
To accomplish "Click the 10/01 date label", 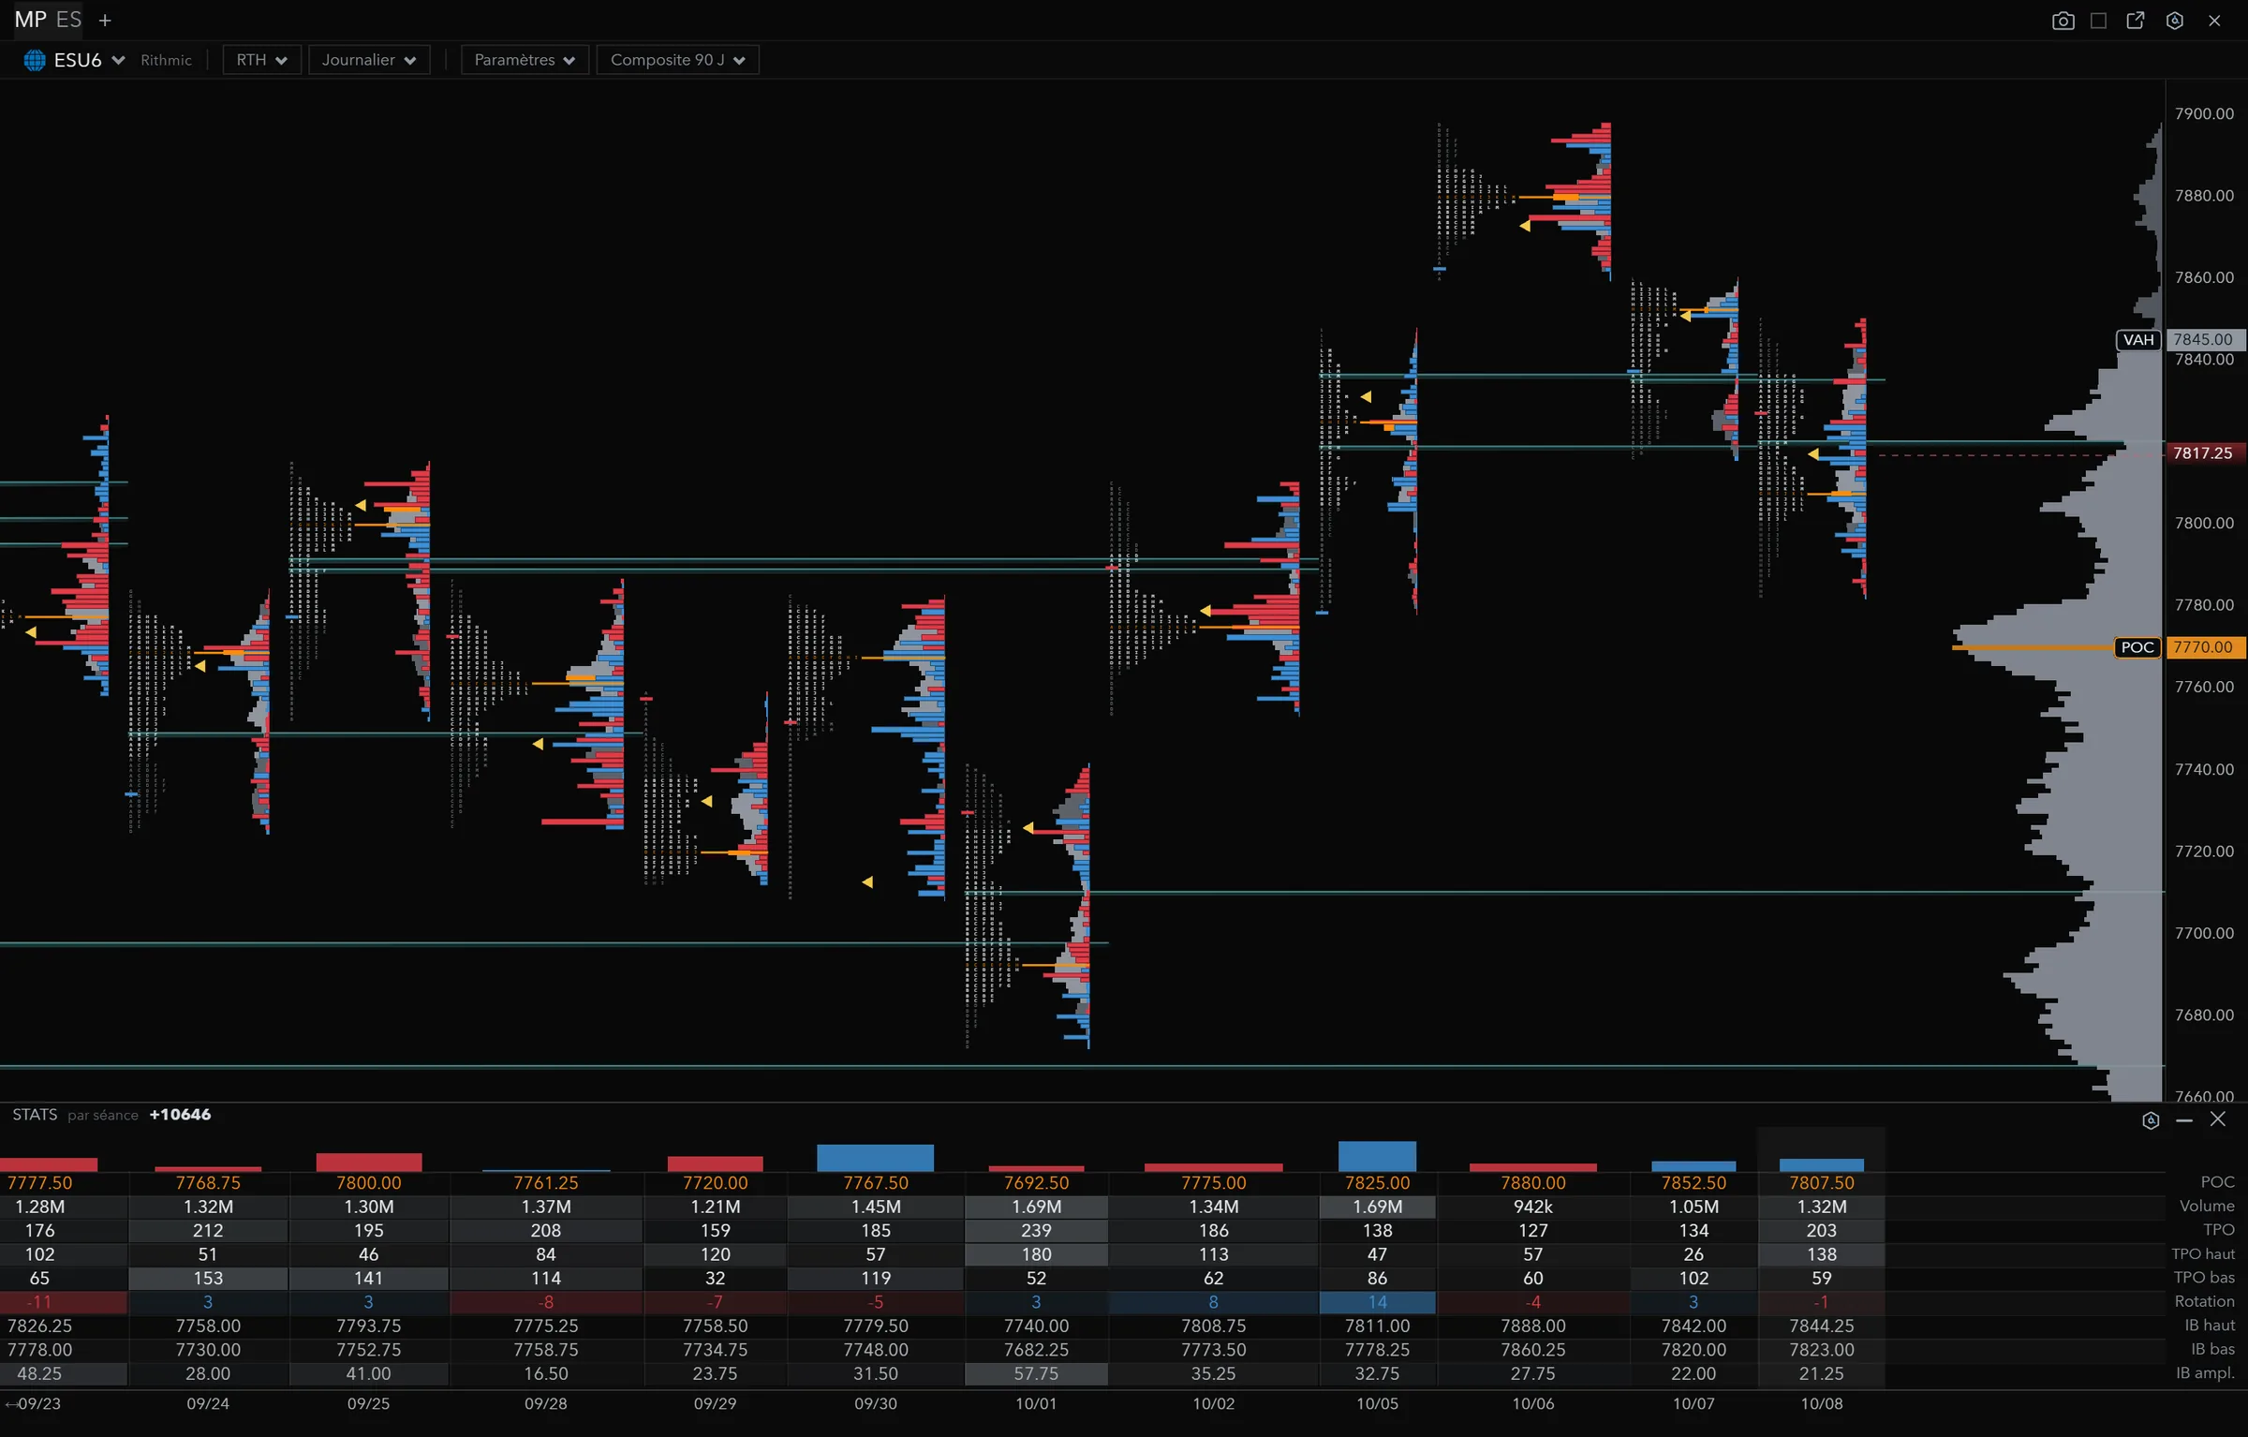I will (1036, 1403).
